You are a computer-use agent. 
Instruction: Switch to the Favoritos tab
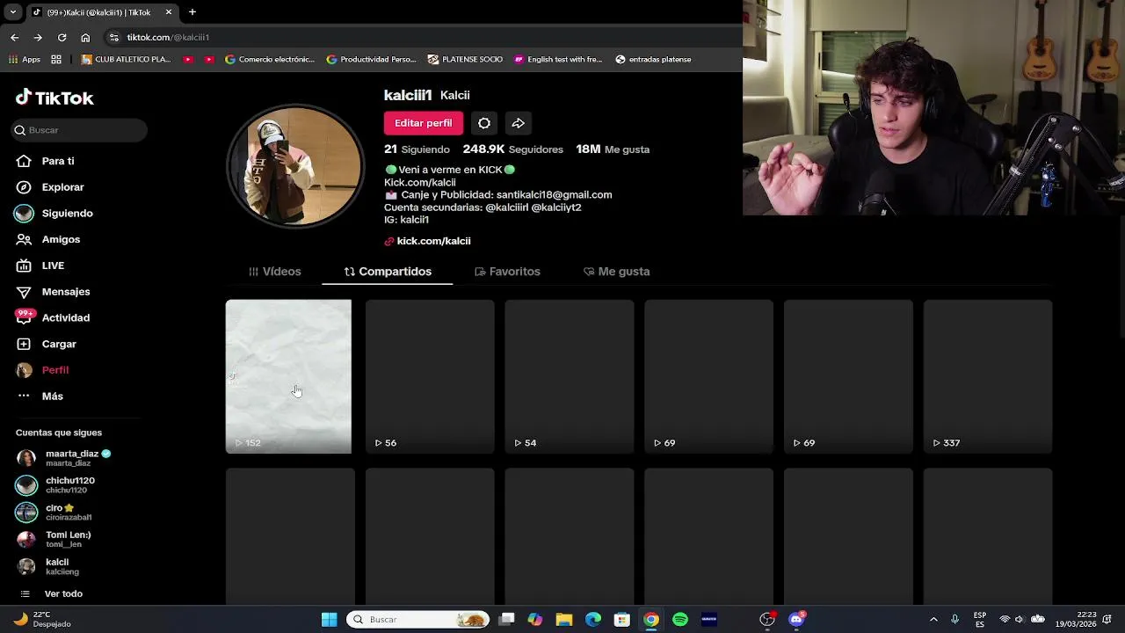coord(507,272)
